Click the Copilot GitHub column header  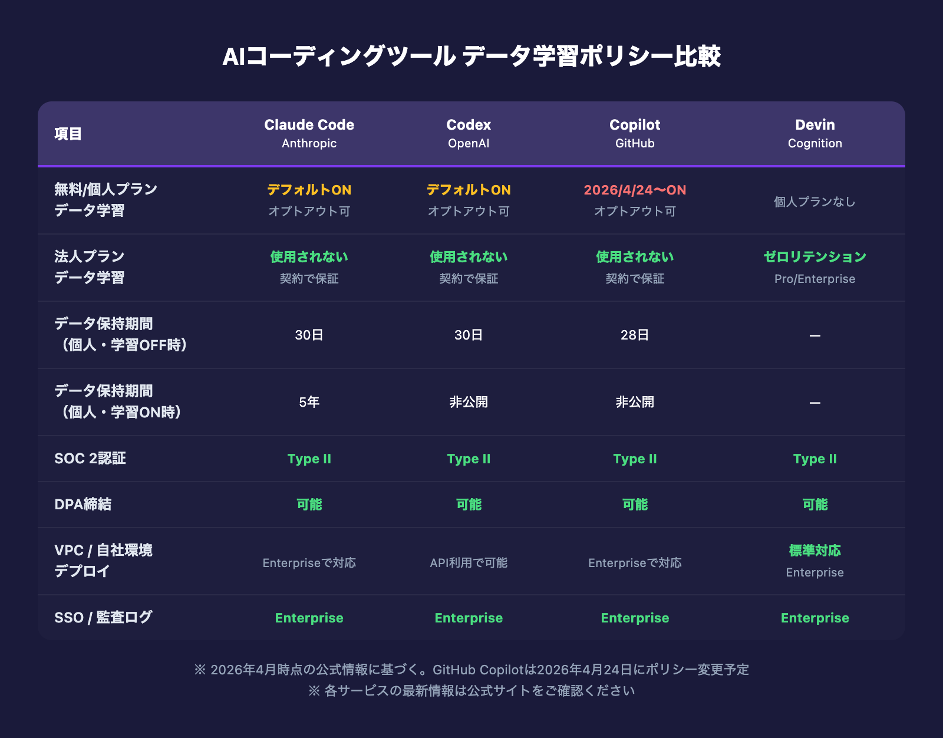click(x=635, y=133)
